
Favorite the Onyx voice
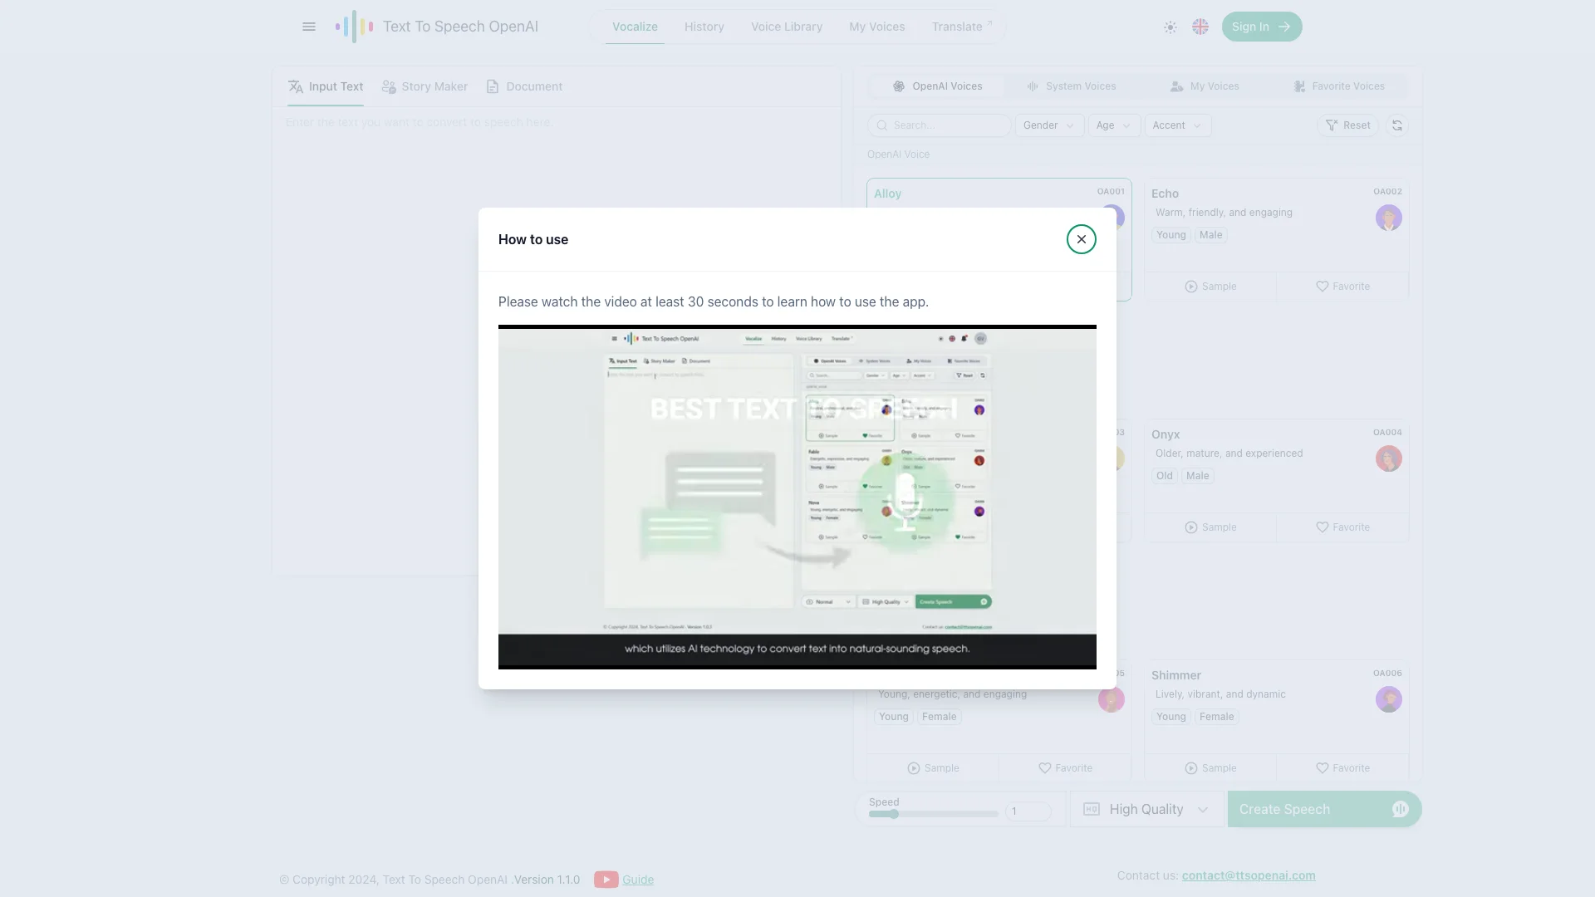(x=1342, y=527)
